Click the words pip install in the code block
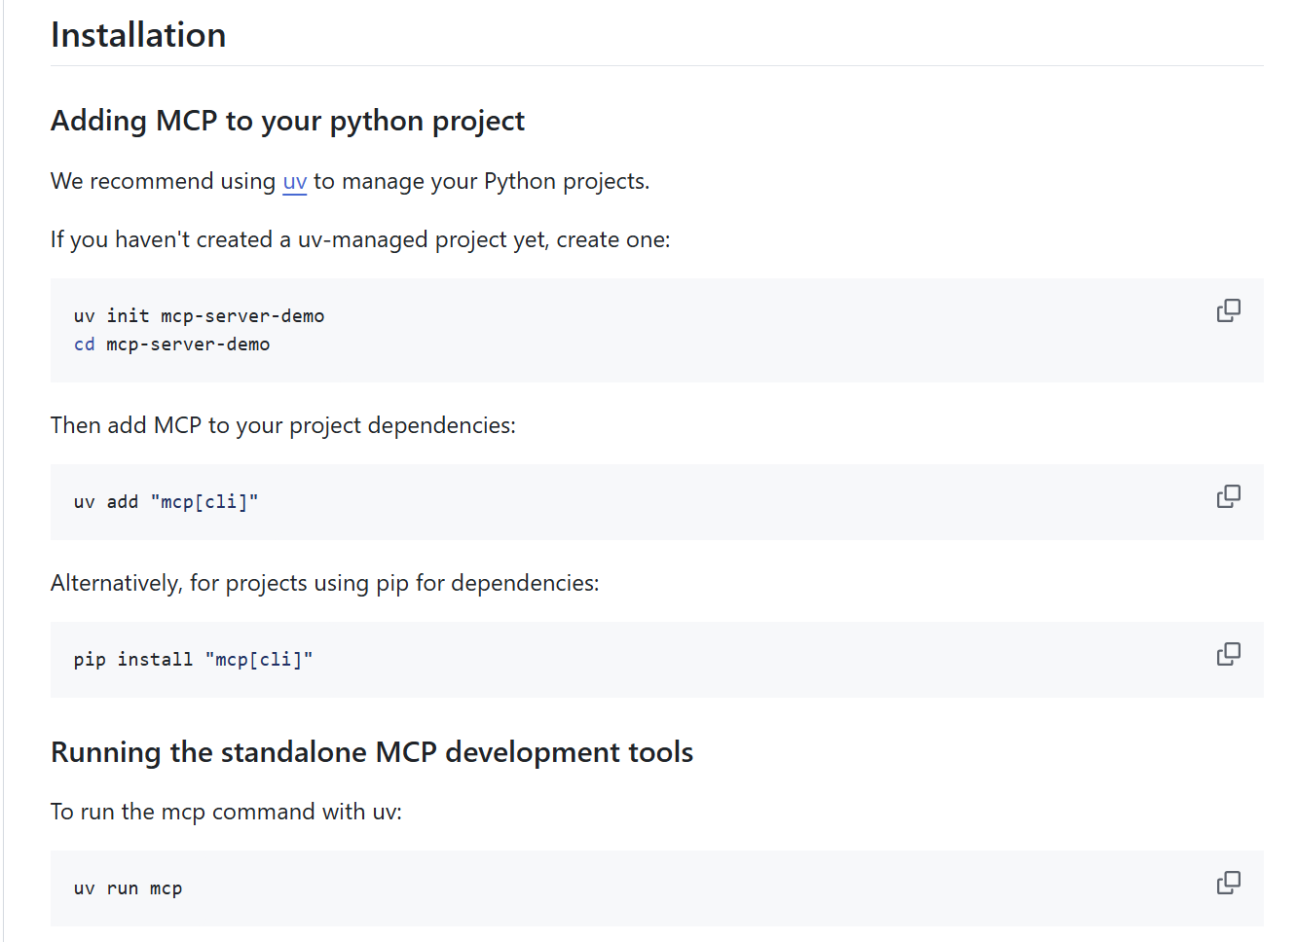Viewport: 1297px width, 942px height. [132, 660]
